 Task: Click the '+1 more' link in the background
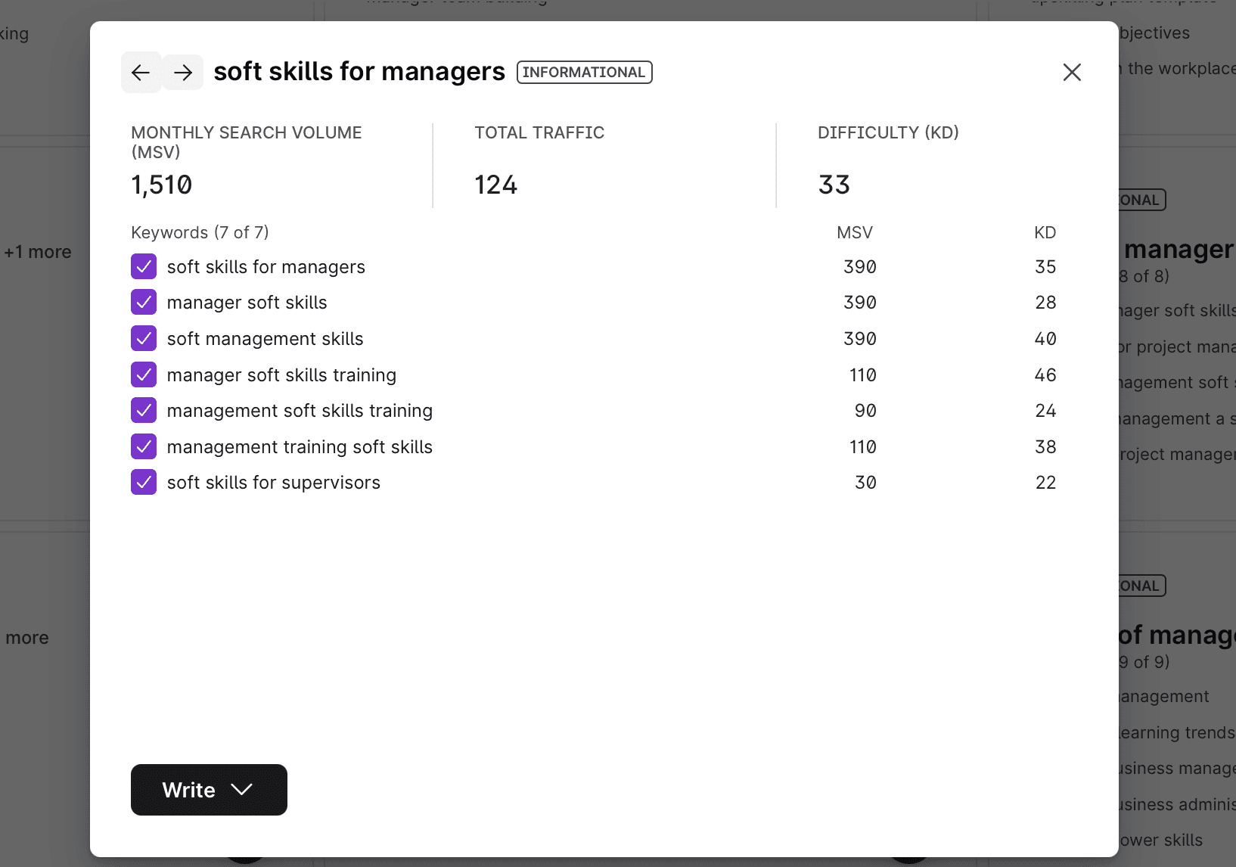[x=38, y=252]
